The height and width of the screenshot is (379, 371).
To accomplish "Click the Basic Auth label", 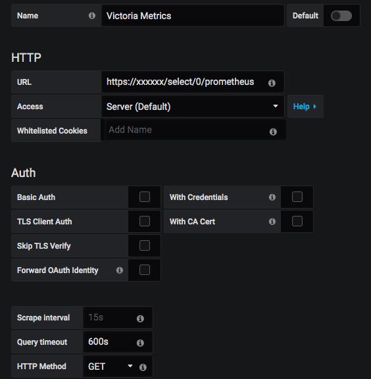I will coord(36,197).
